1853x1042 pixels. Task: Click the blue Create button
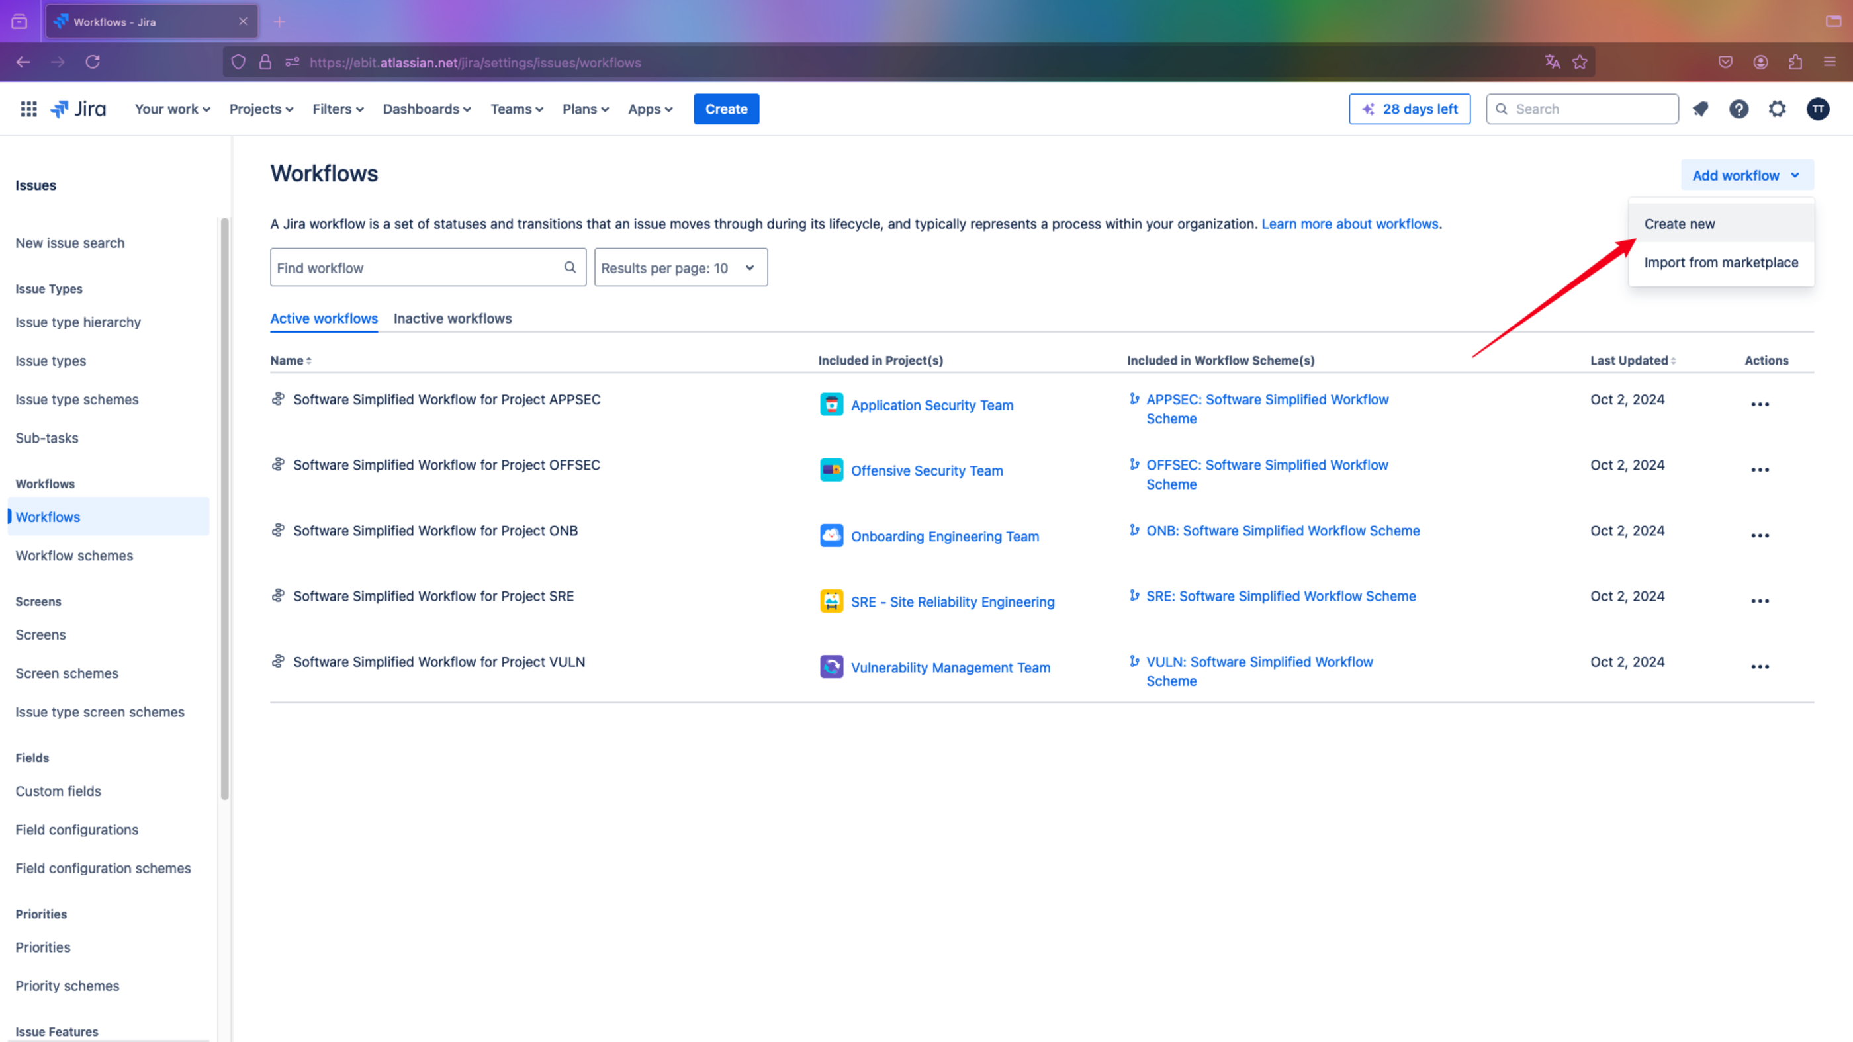(x=726, y=109)
